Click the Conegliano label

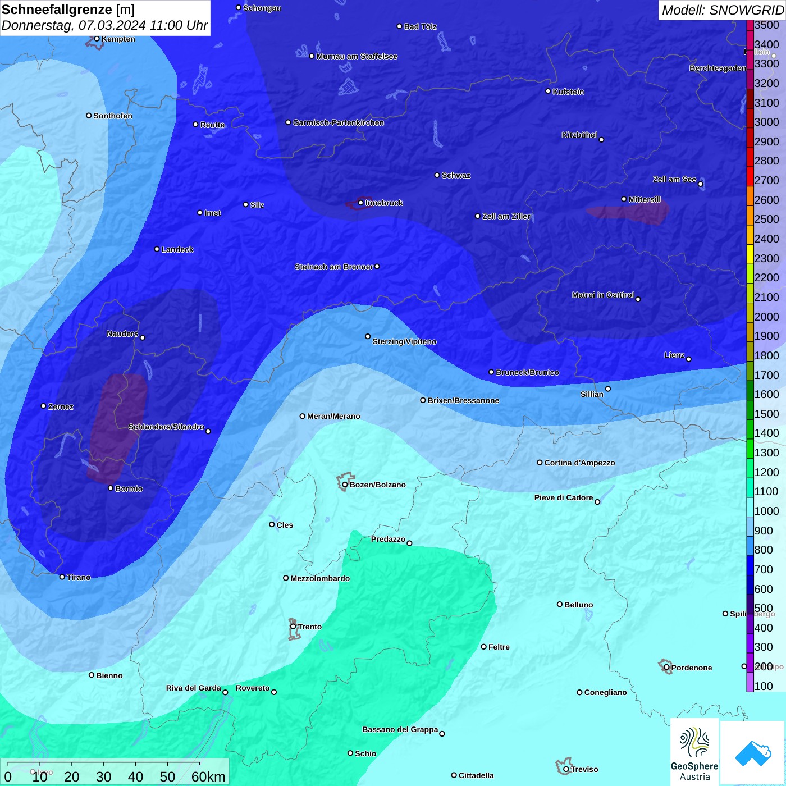pos(605,692)
